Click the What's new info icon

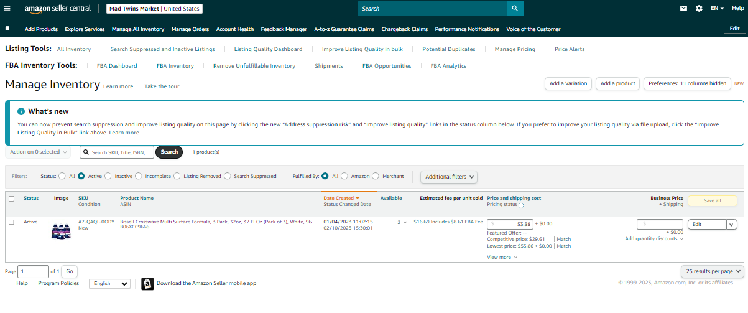21,111
